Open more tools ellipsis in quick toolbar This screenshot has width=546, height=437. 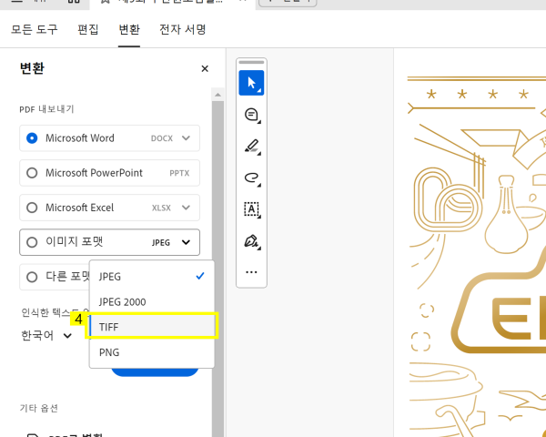(x=251, y=272)
